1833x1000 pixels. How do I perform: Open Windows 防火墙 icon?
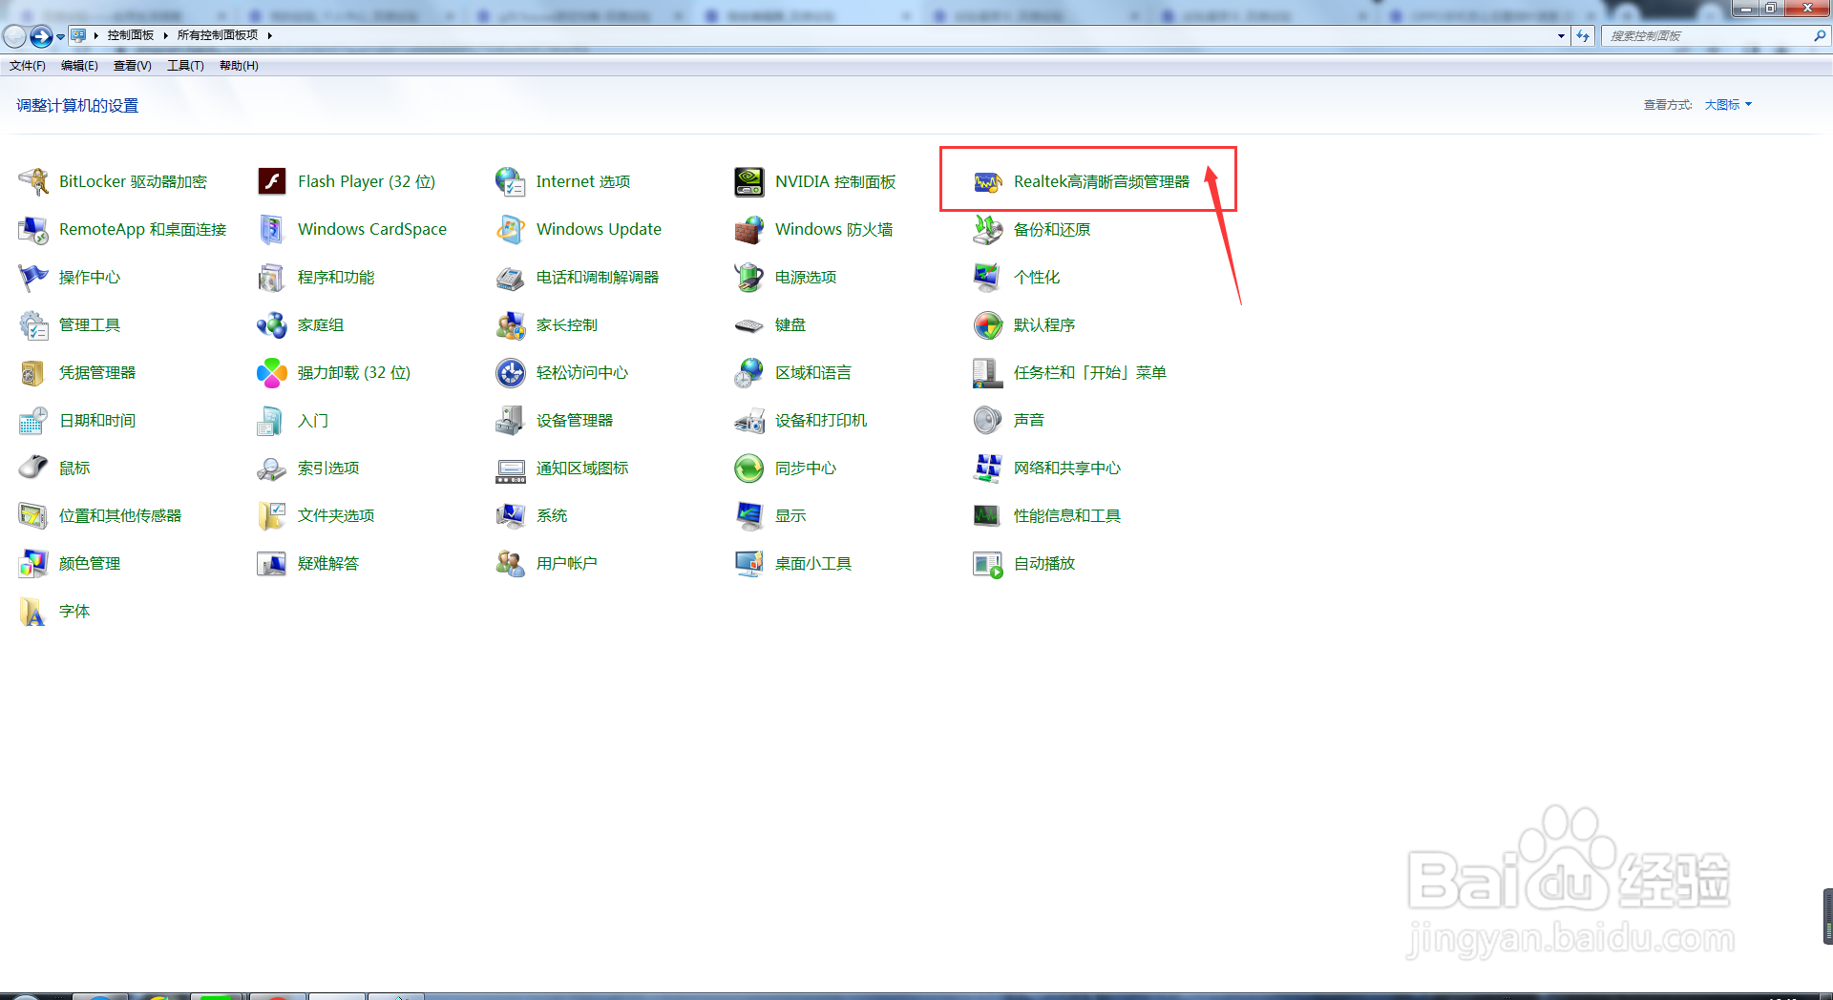click(749, 229)
